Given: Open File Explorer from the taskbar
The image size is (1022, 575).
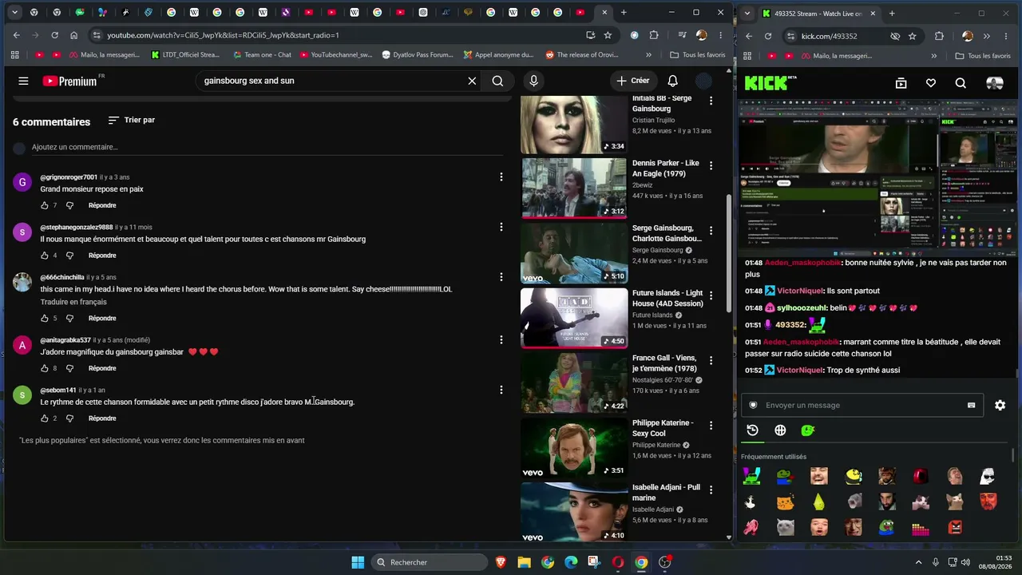Looking at the screenshot, I should tap(524, 562).
